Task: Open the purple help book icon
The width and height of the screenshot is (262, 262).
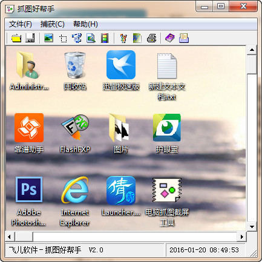Action: point(170,38)
